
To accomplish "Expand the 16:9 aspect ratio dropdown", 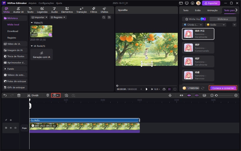I will pyautogui.click(x=157, y=89).
